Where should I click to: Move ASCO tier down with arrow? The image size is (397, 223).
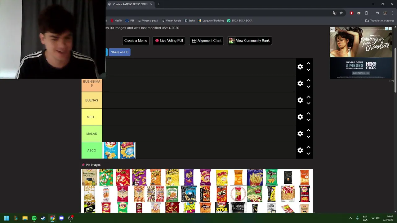point(308,154)
